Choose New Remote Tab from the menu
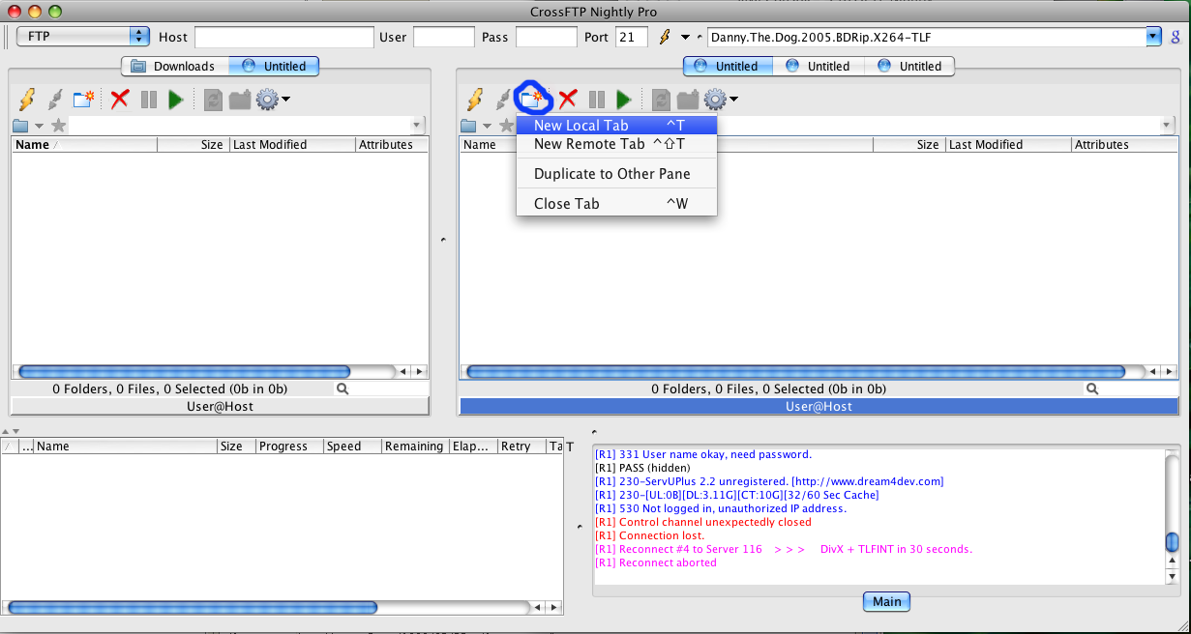Screen dimensions: 1191x634 tap(616, 144)
